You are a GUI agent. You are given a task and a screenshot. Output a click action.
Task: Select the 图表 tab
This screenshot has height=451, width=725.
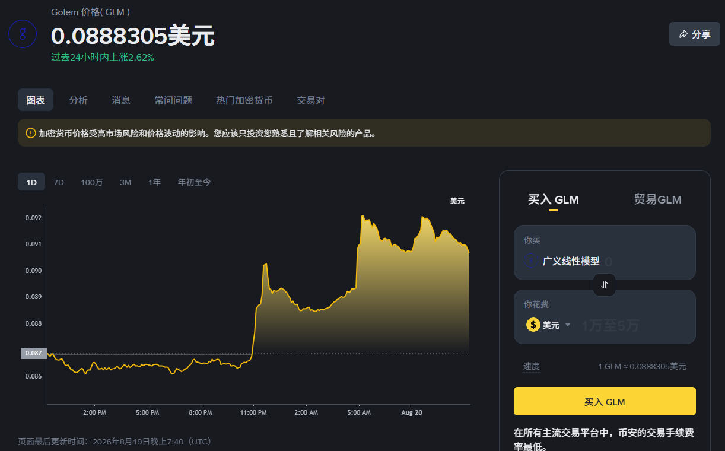(x=36, y=100)
